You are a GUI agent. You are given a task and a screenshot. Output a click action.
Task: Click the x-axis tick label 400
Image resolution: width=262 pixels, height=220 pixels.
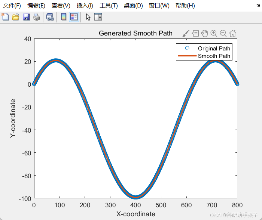(x=135, y=205)
